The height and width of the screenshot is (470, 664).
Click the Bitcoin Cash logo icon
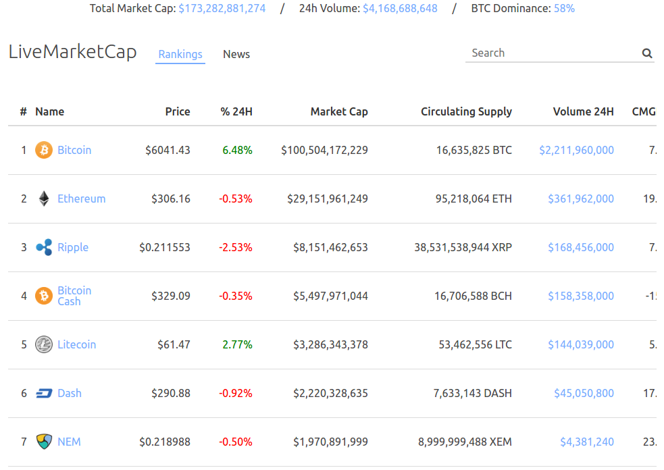click(44, 296)
